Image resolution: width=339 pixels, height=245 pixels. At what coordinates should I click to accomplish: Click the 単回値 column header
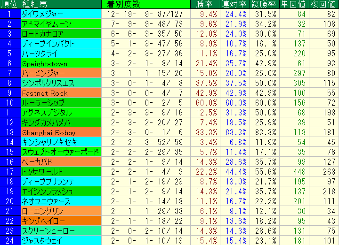point(294,4)
